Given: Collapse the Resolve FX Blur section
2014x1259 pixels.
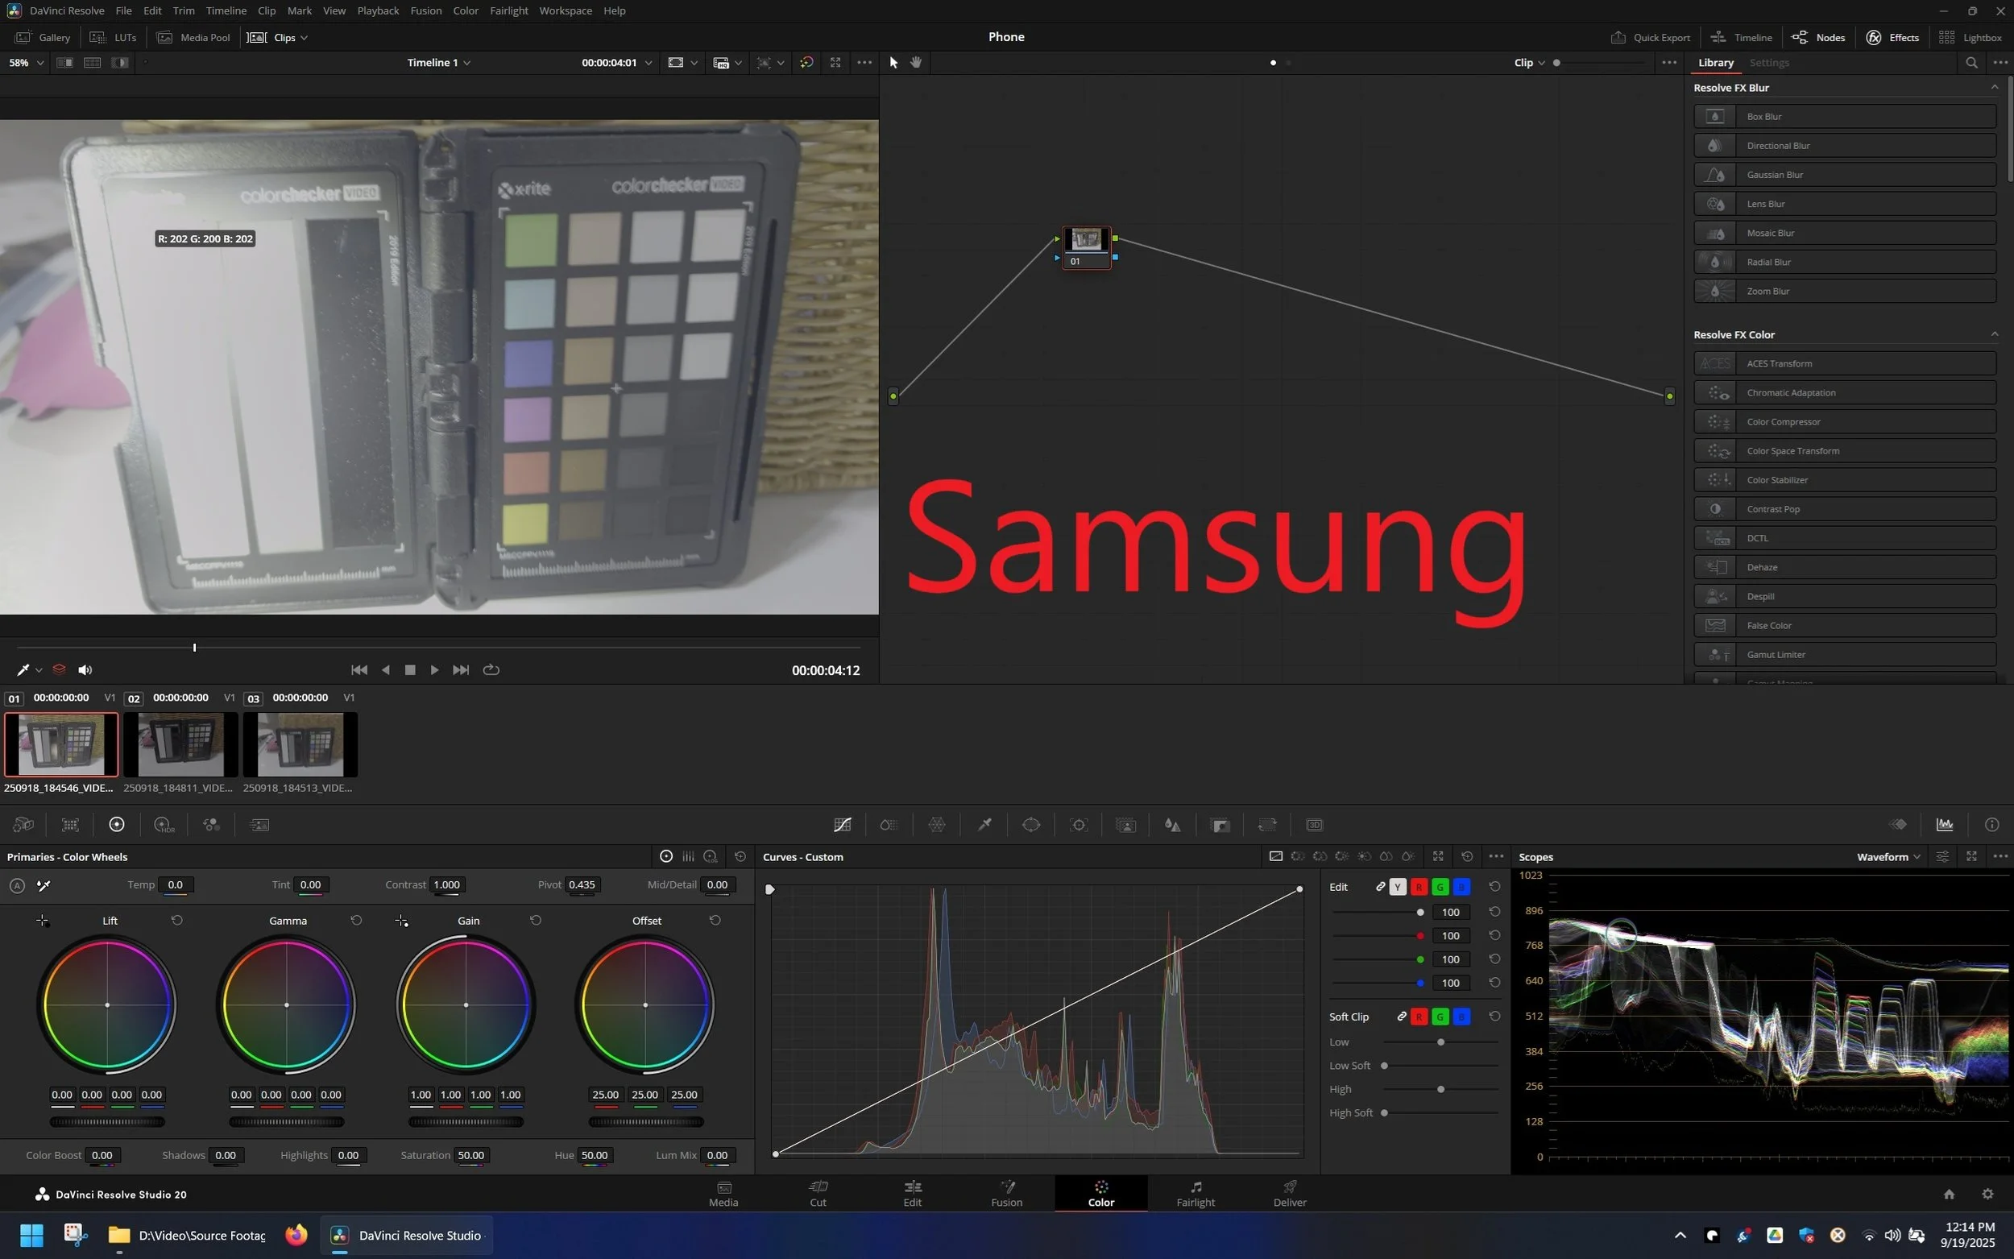Looking at the screenshot, I should point(1994,88).
